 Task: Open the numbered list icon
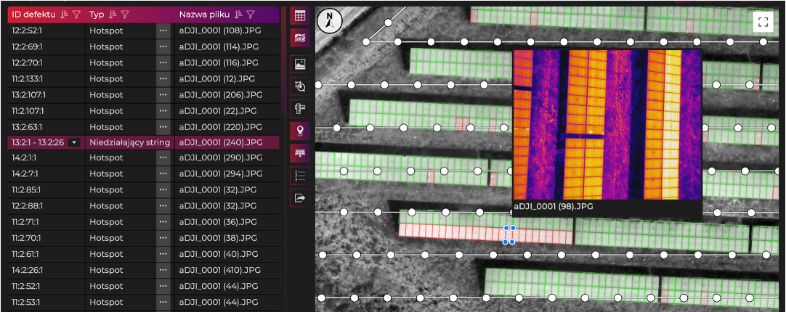click(x=300, y=176)
